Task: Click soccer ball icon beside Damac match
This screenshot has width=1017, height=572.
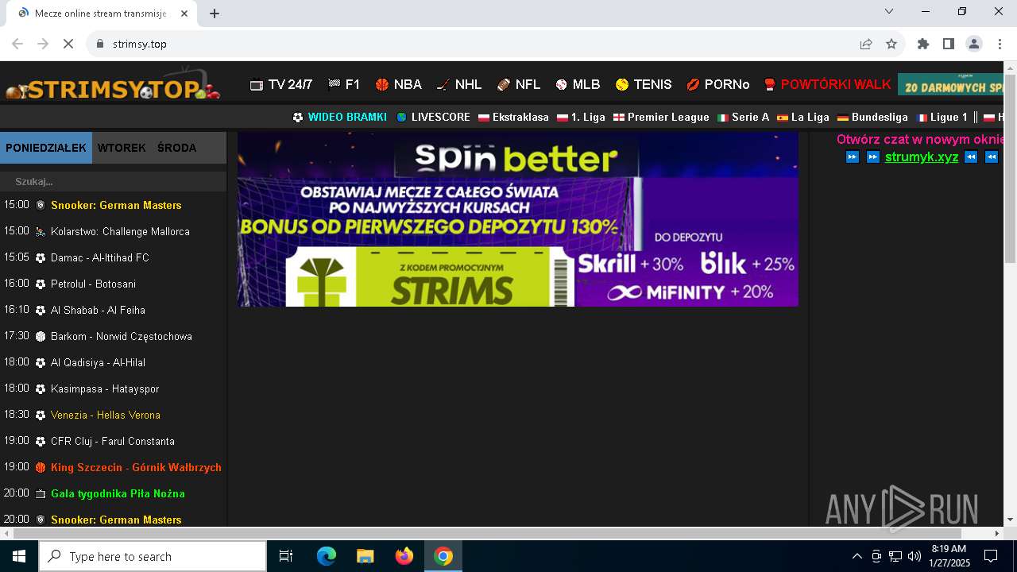Action: pos(41,258)
